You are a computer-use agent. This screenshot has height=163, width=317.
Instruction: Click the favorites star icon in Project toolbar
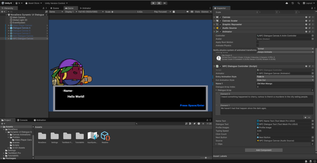(203, 124)
